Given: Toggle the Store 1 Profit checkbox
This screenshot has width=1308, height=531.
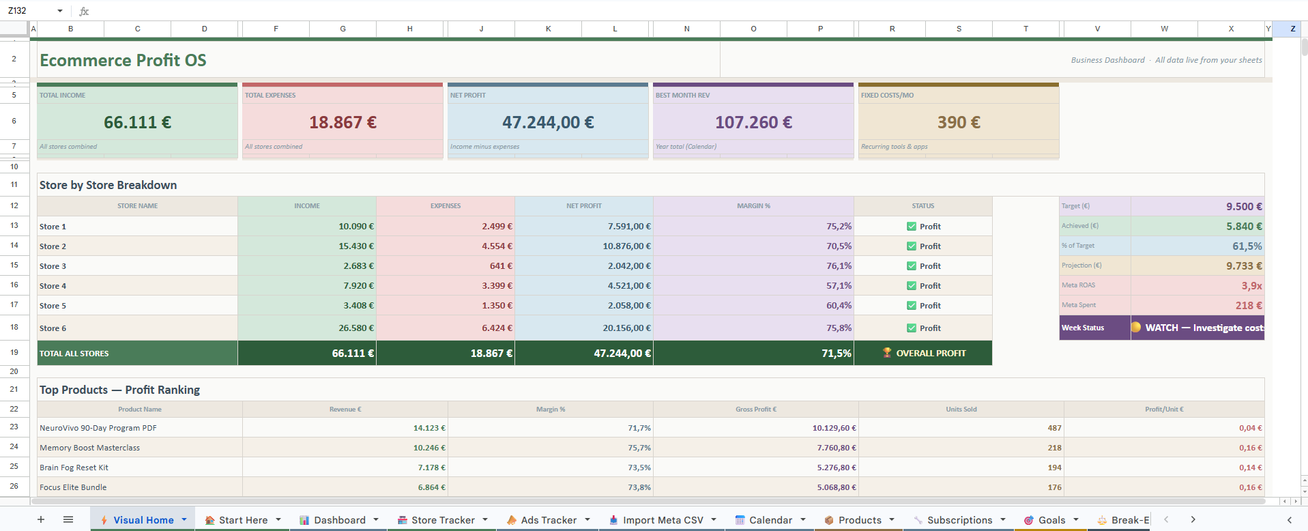Looking at the screenshot, I should [912, 226].
